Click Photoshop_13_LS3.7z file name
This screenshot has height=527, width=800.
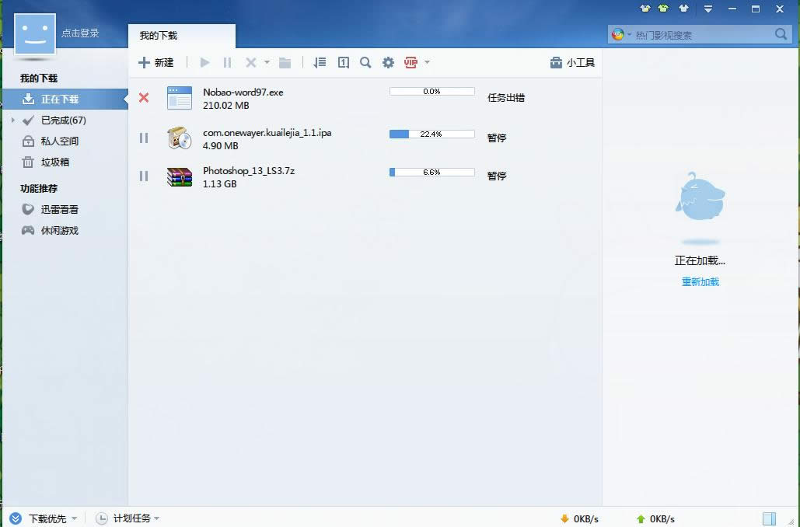249,170
